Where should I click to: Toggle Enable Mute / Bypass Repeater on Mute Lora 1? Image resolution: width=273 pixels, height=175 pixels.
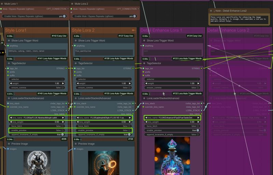click(34, 16)
